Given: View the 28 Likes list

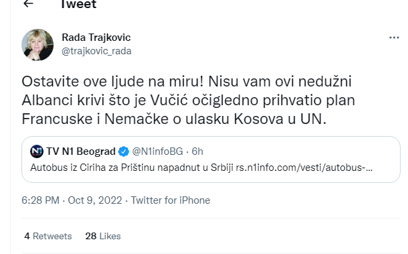Looking at the screenshot, I should click(x=103, y=236).
